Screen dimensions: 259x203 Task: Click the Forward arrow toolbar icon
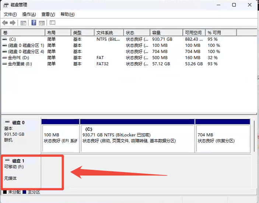click(13, 22)
